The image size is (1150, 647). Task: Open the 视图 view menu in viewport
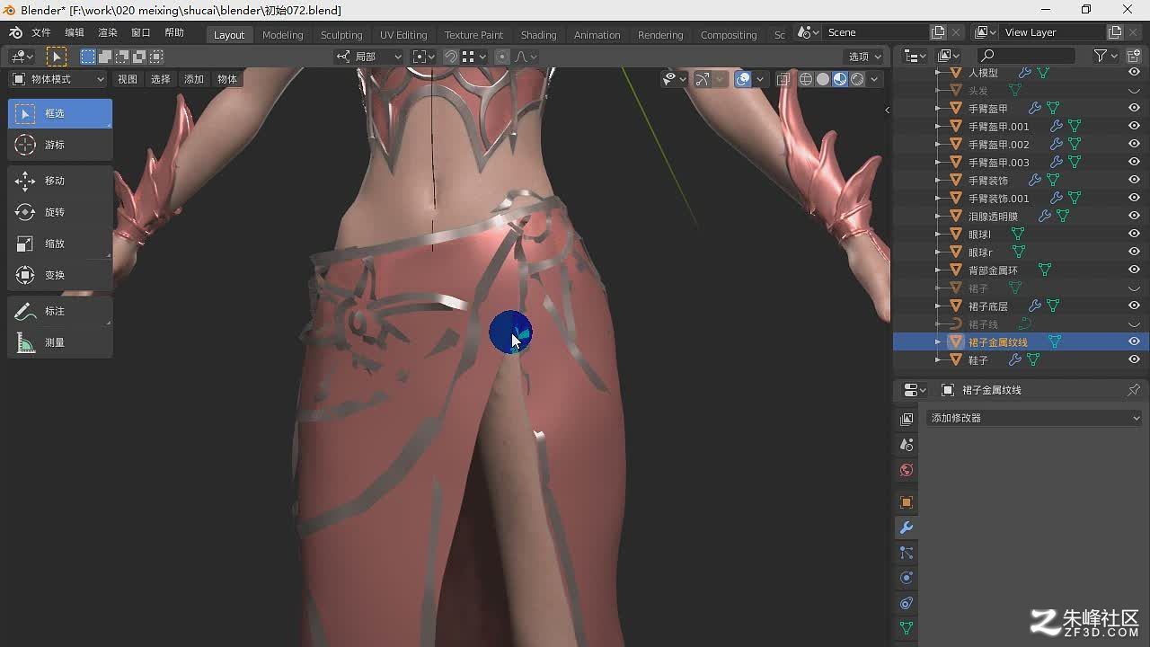128,79
